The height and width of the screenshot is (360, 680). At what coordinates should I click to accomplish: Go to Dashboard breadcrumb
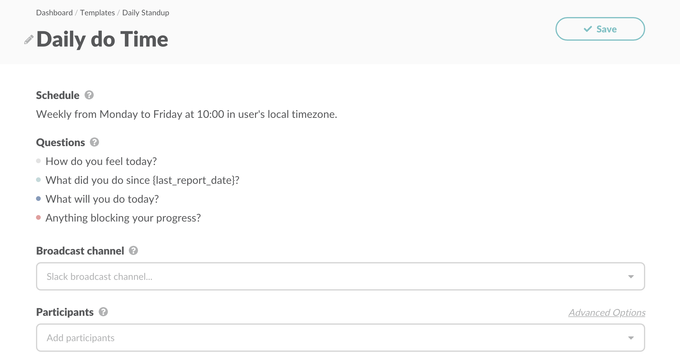pyautogui.click(x=54, y=13)
